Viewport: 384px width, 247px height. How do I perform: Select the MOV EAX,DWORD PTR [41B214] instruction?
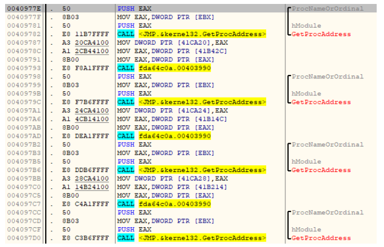[x=169, y=187]
